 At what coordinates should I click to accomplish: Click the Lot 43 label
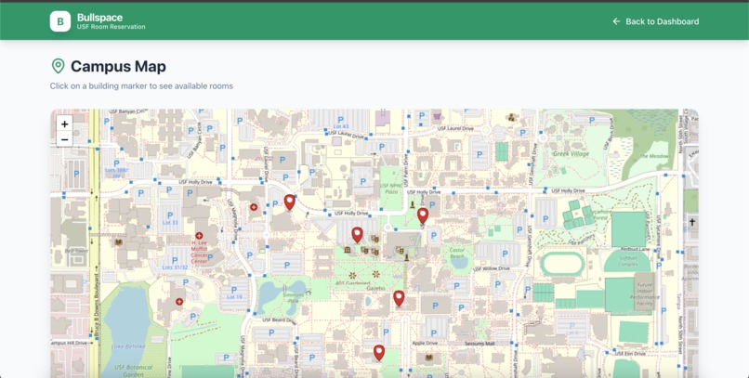coord(341,126)
